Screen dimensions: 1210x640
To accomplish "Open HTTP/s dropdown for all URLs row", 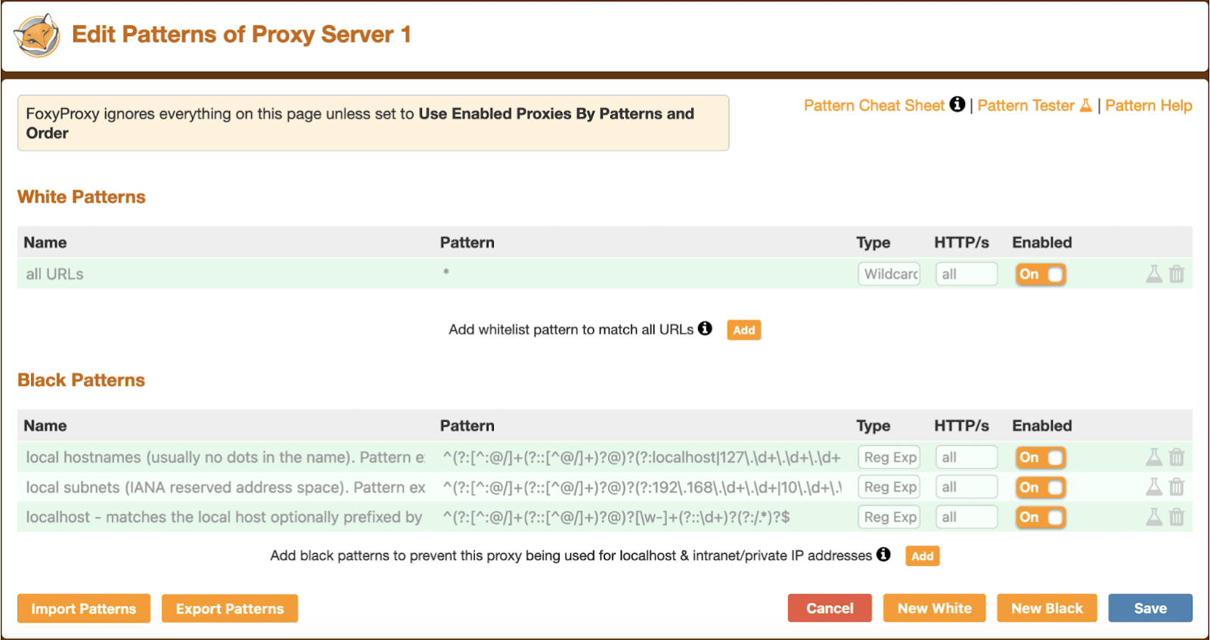I will tap(966, 274).
